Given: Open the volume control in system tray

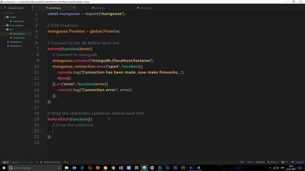Looking at the screenshot, I should [277, 168].
